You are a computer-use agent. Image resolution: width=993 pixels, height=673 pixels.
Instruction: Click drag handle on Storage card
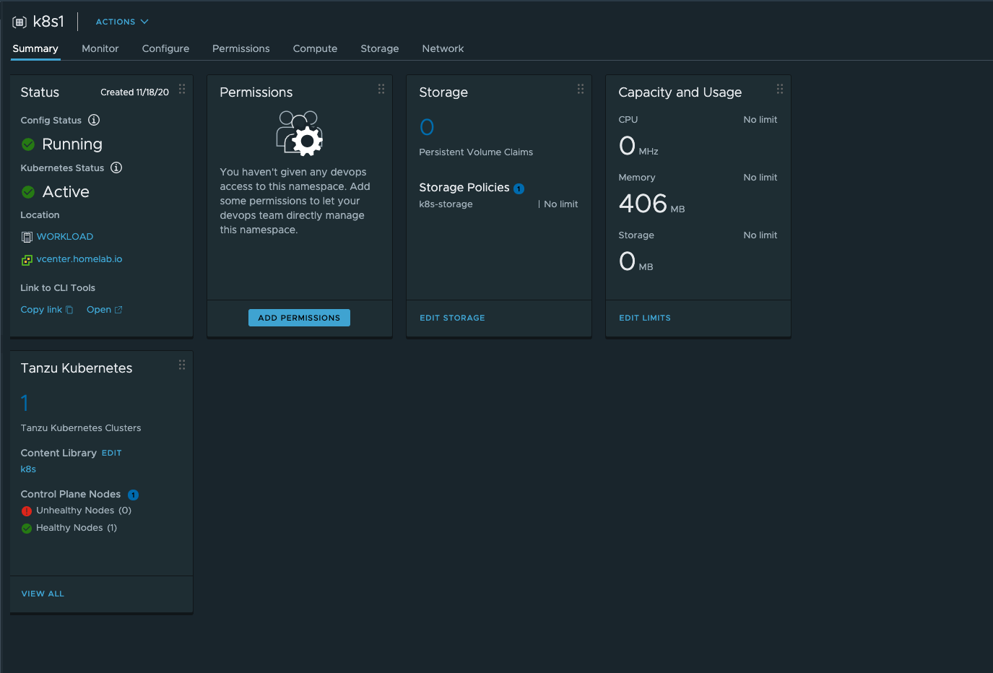click(581, 89)
